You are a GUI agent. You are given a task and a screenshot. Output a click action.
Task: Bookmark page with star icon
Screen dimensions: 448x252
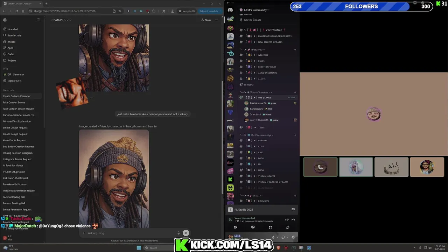pyautogui.click(x=120, y=11)
